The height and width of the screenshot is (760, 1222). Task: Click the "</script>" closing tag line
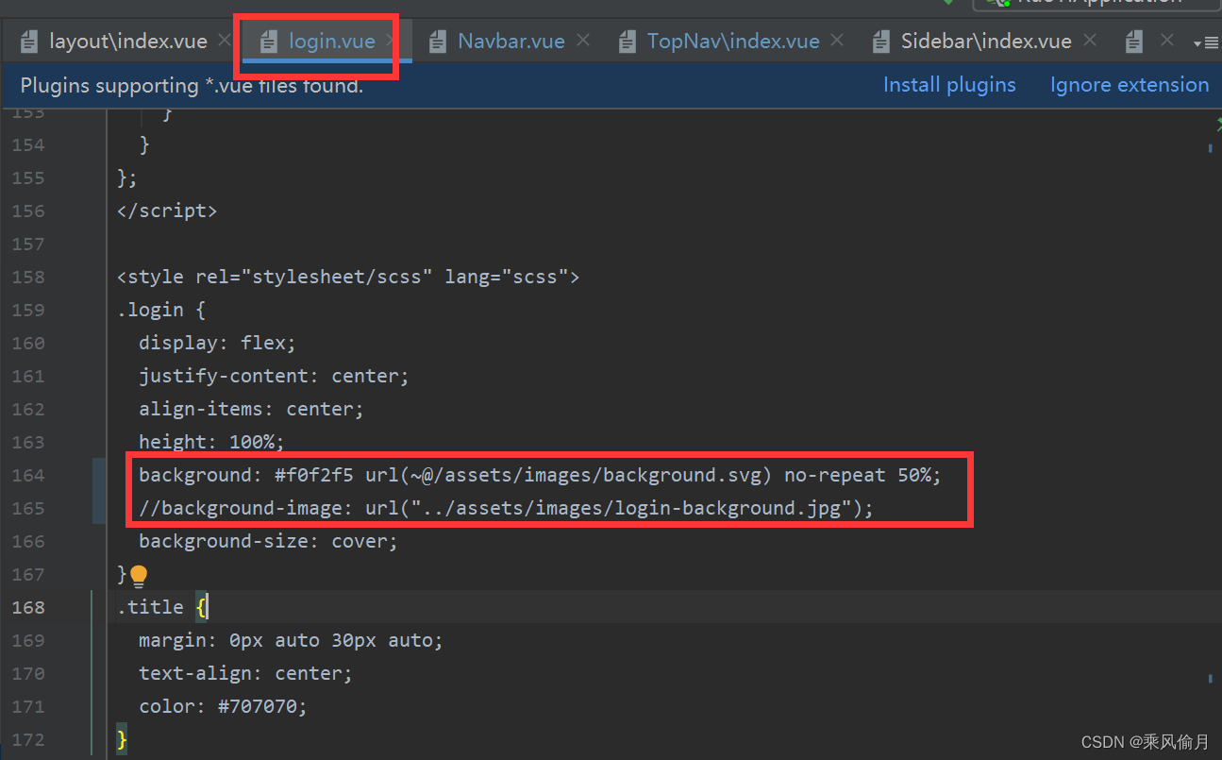167,211
